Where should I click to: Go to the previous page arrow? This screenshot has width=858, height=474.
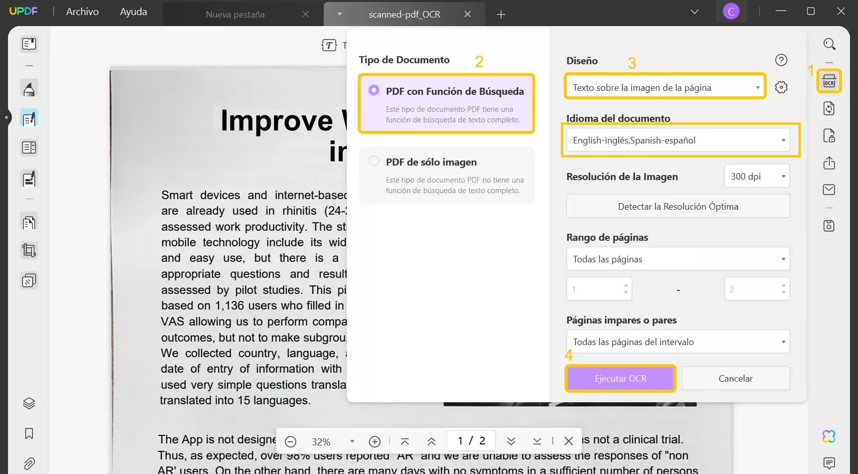pyautogui.click(x=432, y=441)
